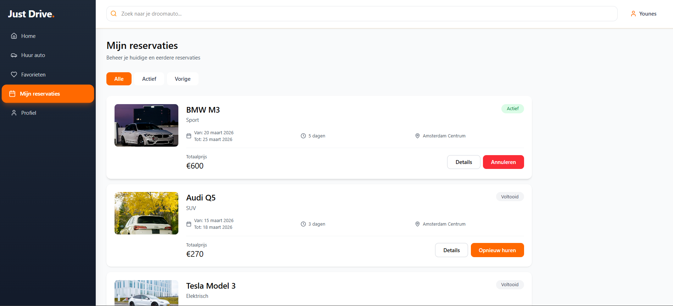Switch to the Alle filter tab
The width and height of the screenshot is (673, 306).
[x=119, y=79]
